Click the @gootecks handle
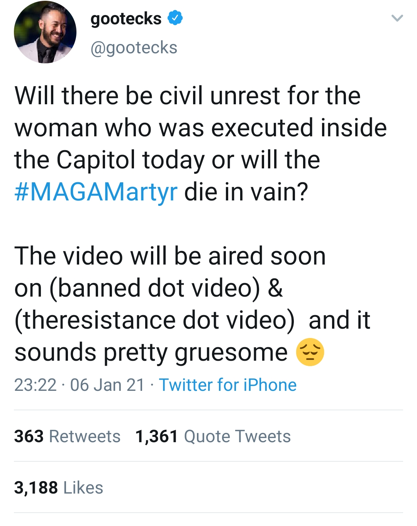417x526 pixels. (x=134, y=48)
